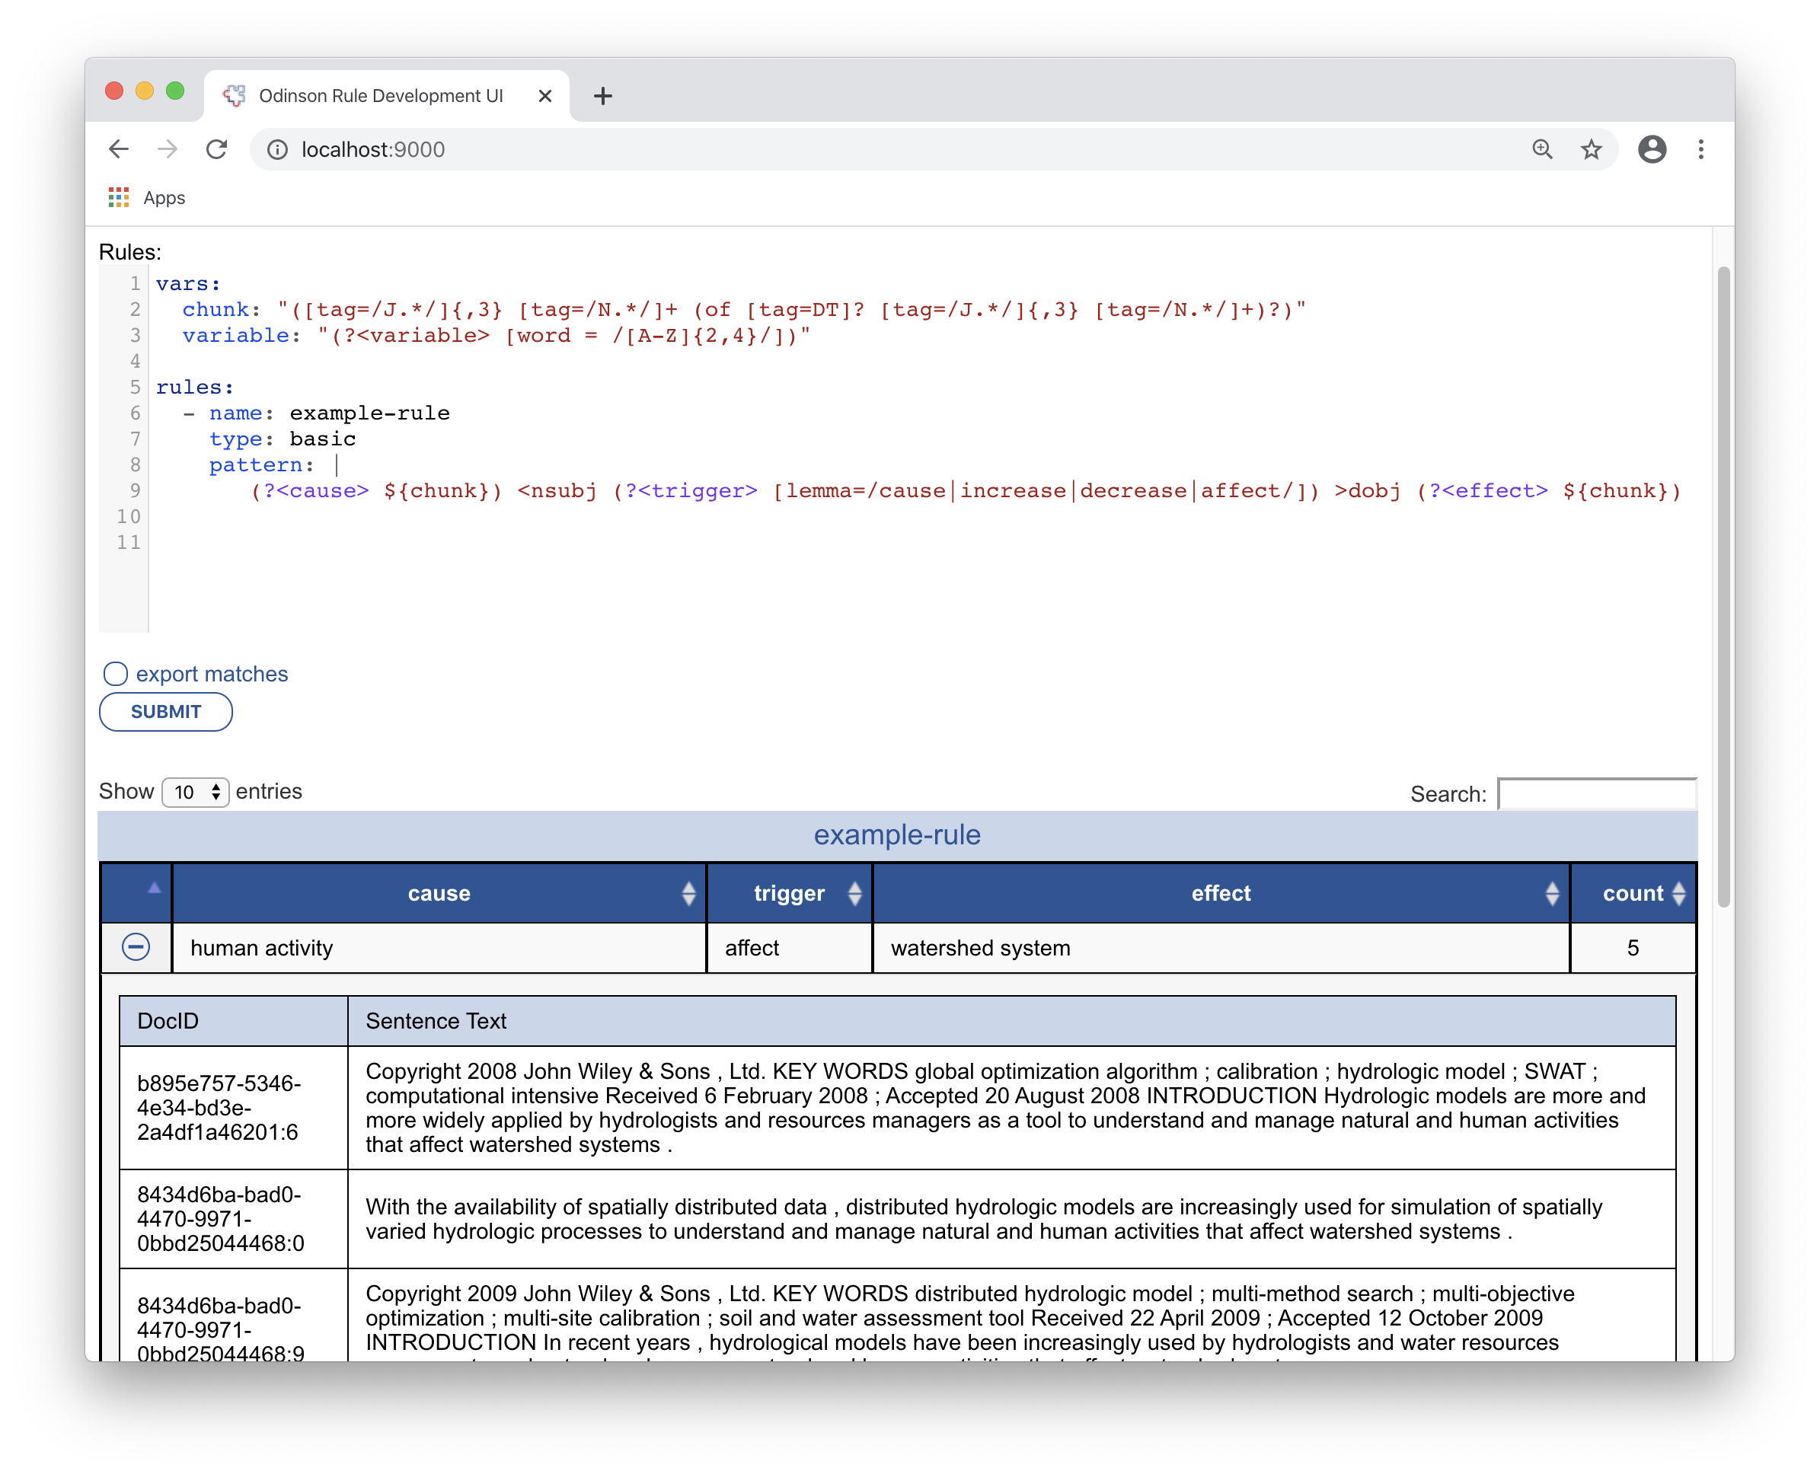The image size is (1820, 1474).
Task: Open the Chrome profile avatar menu
Action: [1652, 149]
